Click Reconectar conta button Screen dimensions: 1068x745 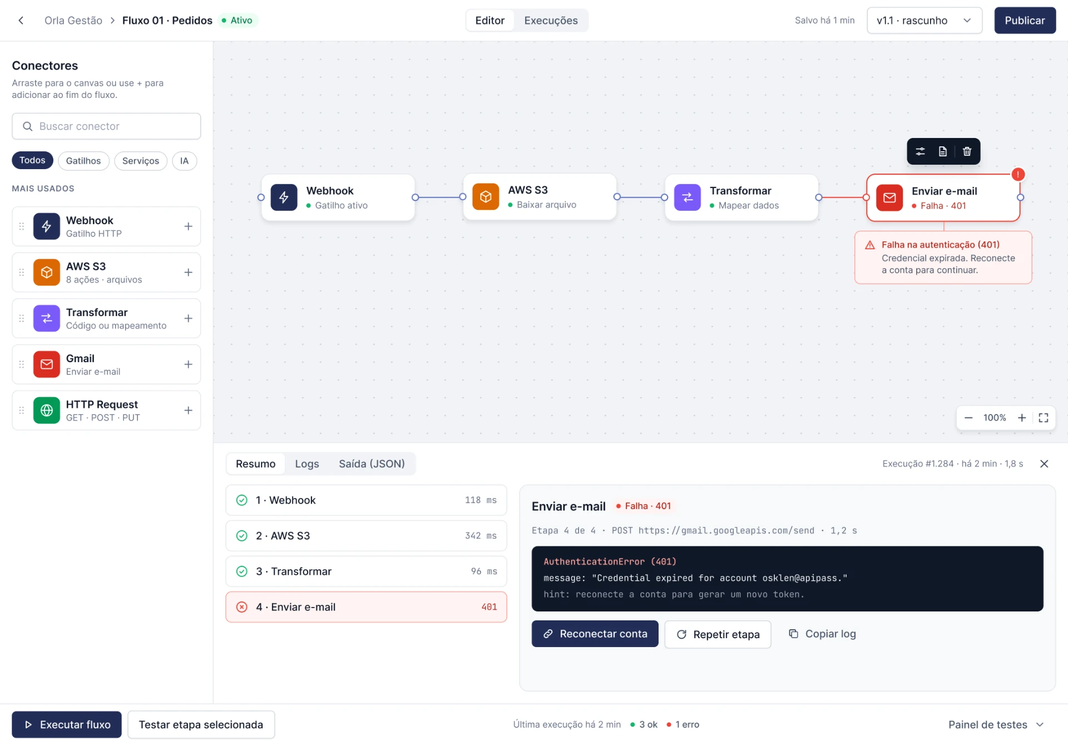tap(595, 634)
